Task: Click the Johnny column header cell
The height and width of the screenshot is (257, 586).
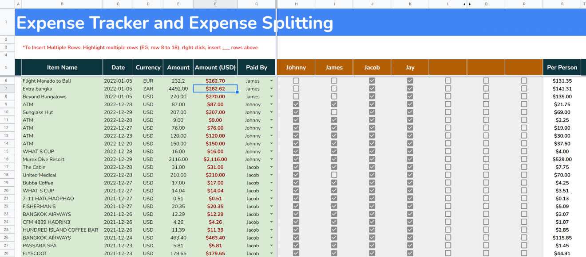Action: tap(296, 67)
